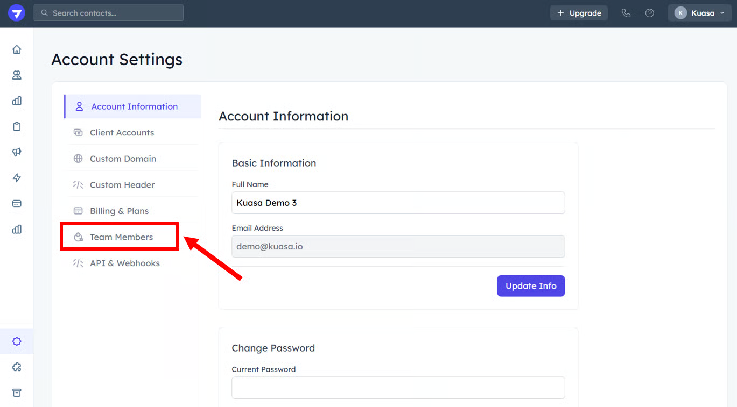The width and height of the screenshot is (737, 407).
Task: Click the clipboard icon in sidebar
Action: coord(17,126)
